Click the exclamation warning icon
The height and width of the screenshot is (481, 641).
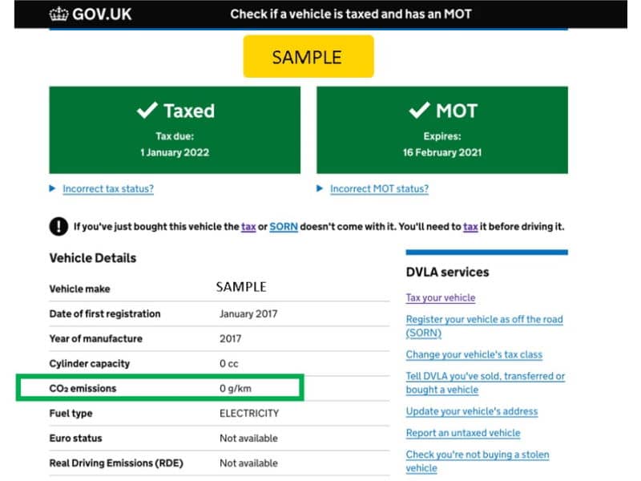(x=58, y=226)
